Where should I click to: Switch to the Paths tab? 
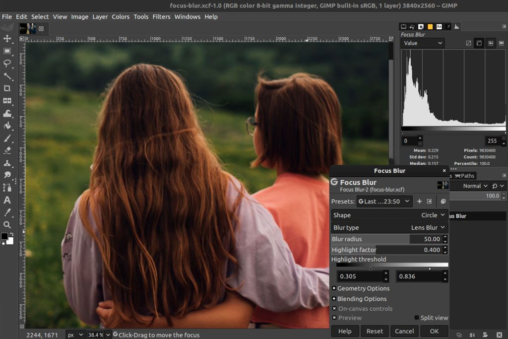[464, 175]
